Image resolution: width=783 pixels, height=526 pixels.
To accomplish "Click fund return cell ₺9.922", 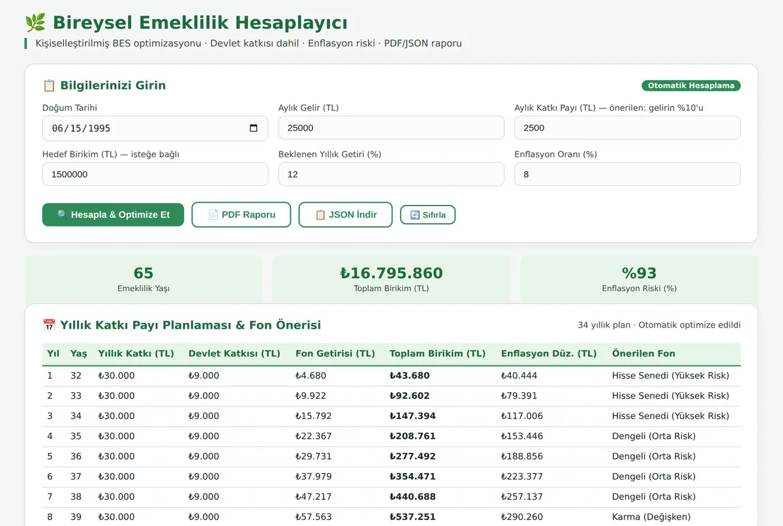I will coord(311,396).
